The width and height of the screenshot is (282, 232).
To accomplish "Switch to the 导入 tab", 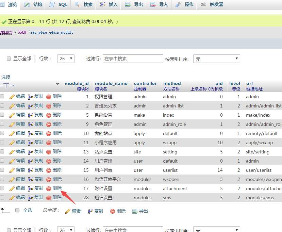I will tap(159, 4).
